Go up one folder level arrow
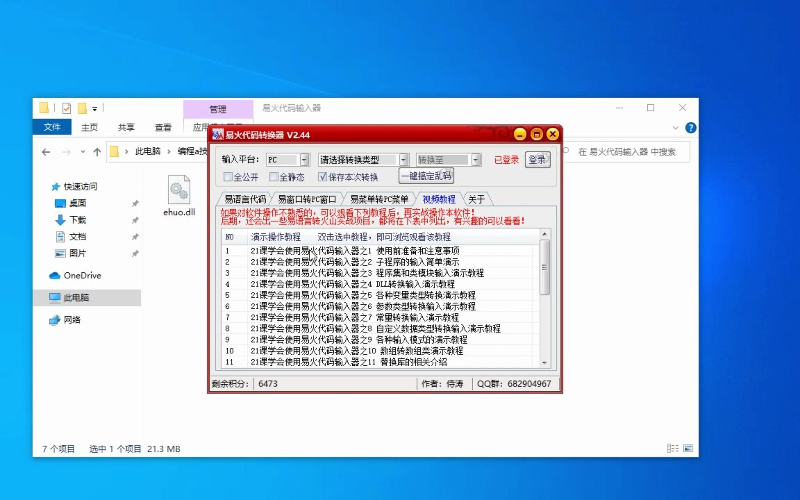This screenshot has height=500, width=800. coord(97,152)
